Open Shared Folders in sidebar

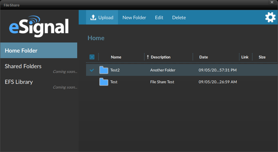(x=23, y=66)
